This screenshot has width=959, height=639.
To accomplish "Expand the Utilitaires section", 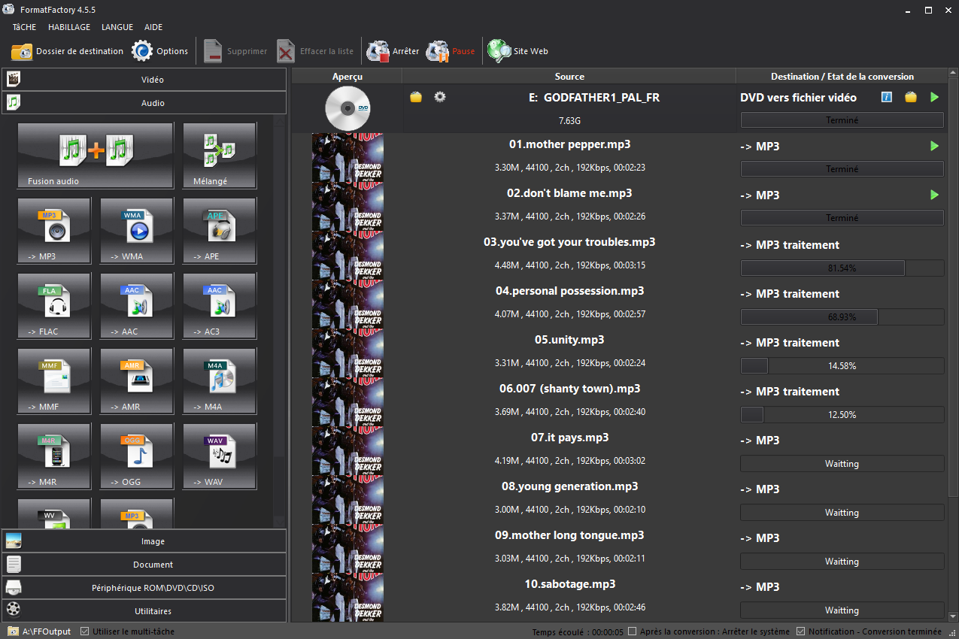I will (x=144, y=610).
